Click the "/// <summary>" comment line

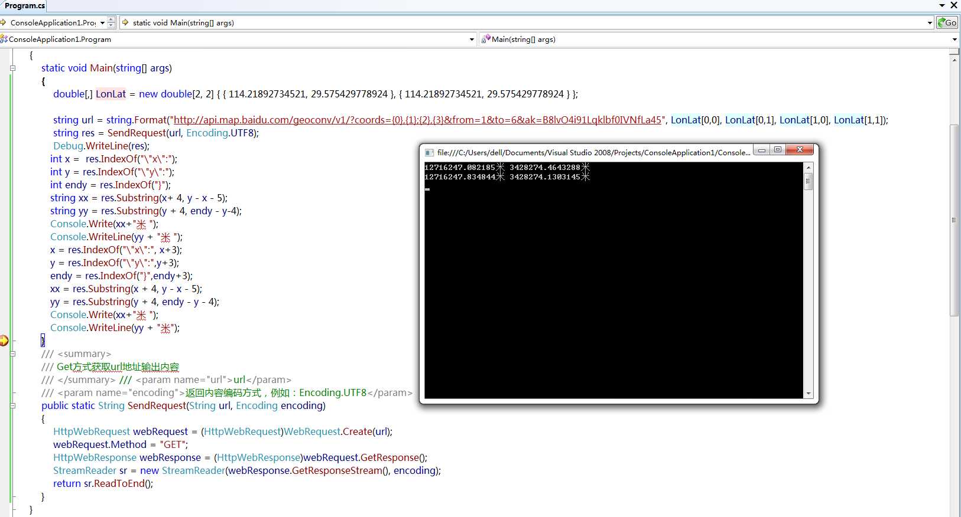(76, 354)
